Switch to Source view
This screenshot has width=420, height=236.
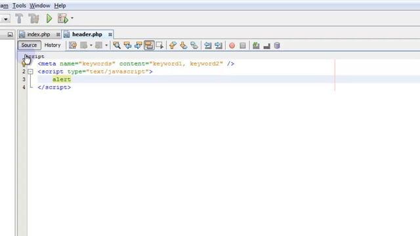[x=29, y=45]
